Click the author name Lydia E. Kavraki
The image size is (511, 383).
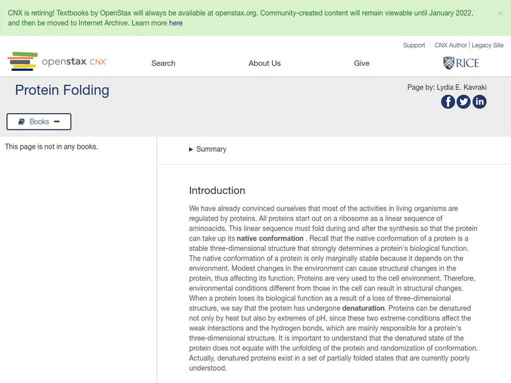[462, 87]
